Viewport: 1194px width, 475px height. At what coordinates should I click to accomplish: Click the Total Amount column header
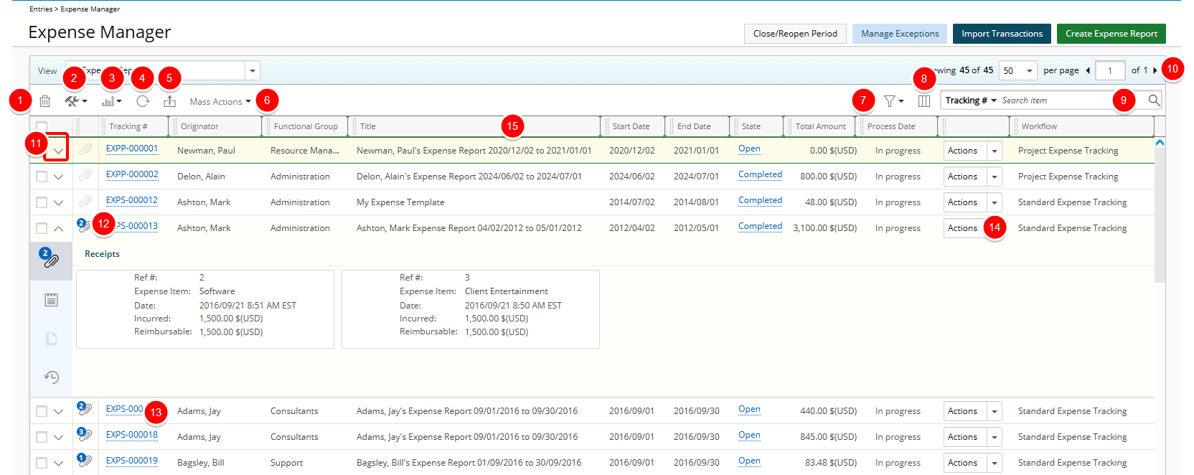tap(820, 126)
